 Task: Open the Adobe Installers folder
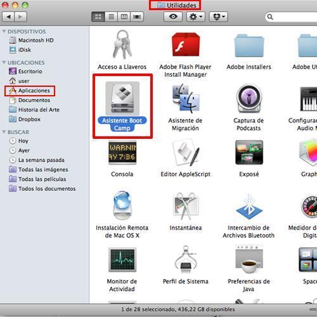tap(249, 46)
